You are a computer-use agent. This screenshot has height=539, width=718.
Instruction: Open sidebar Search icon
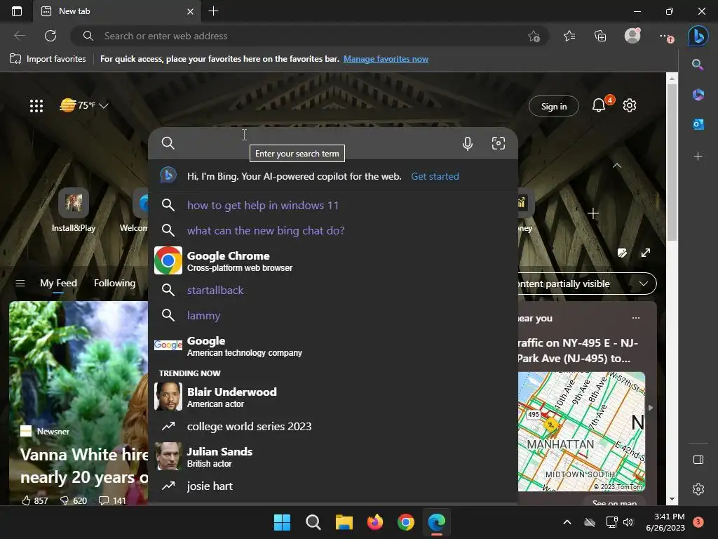[698, 65]
